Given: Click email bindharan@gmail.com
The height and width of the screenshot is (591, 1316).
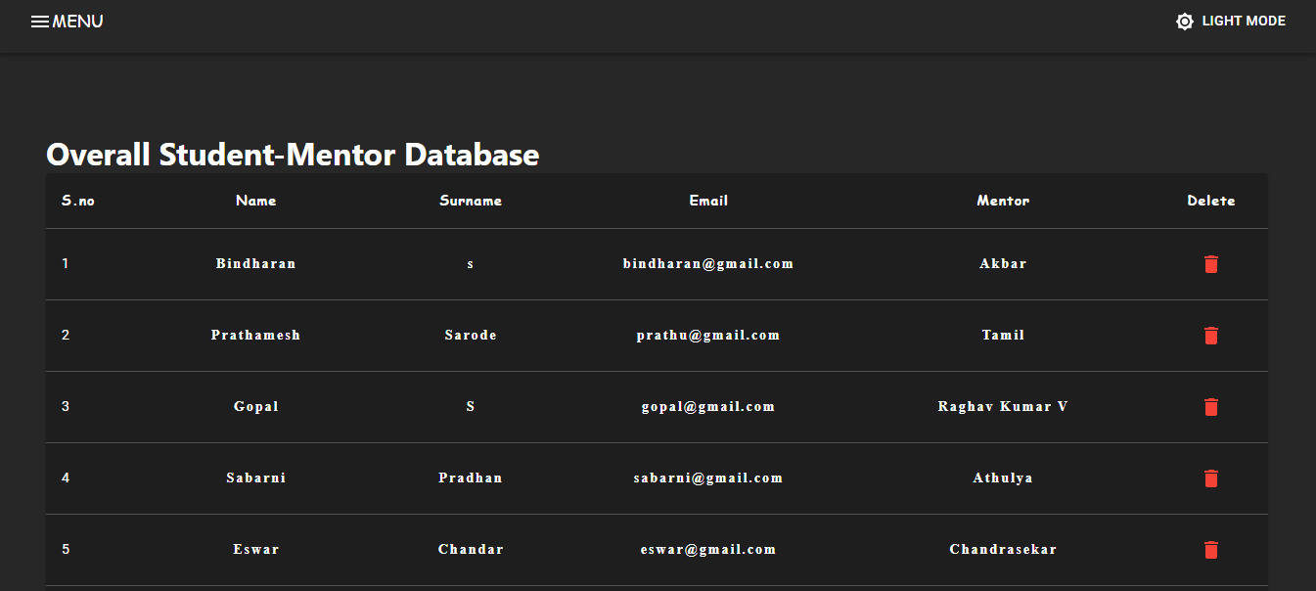Looking at the screenshot, I should coord(708,264).
